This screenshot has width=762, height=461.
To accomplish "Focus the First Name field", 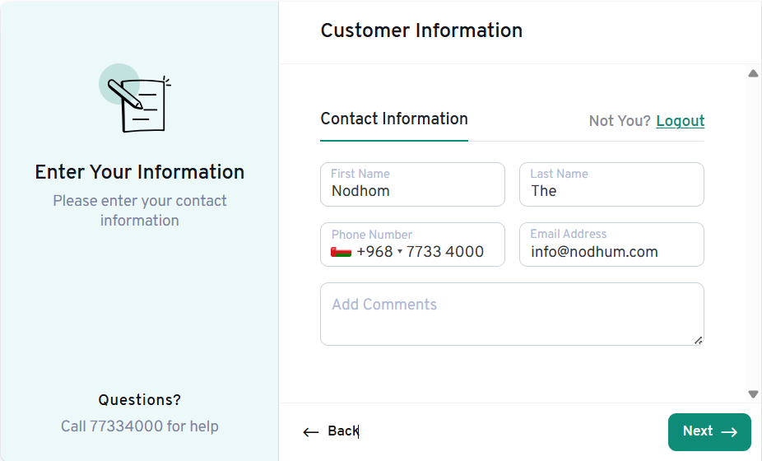I will (412, 191).
